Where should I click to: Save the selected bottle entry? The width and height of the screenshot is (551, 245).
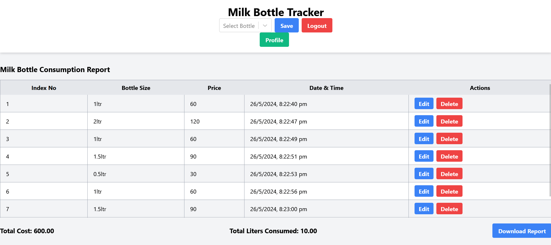click(286, 25)
